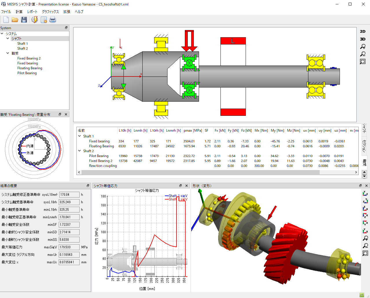370x298 pixels.
Task: Switch to the セクション vertical tab
Action: point(365,145)
